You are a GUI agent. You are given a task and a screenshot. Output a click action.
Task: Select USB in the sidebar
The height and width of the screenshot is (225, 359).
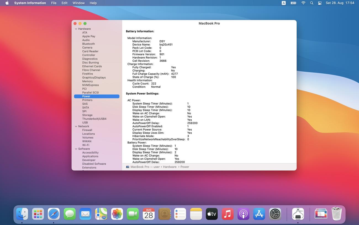(x=85, y=123)
